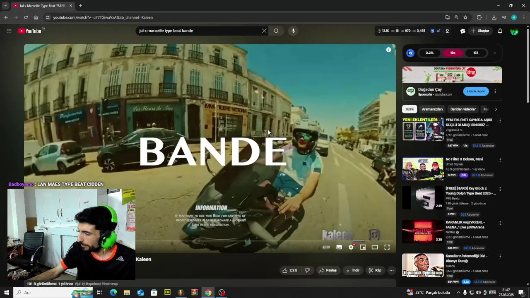Screen dimensions: 530x298
Task: Open options for the Doğadan Çay ad
Action: pos(495,91)
